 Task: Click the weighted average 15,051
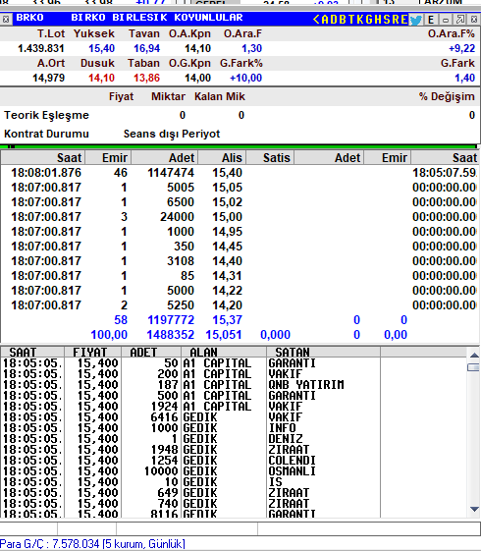pos(224,335)
